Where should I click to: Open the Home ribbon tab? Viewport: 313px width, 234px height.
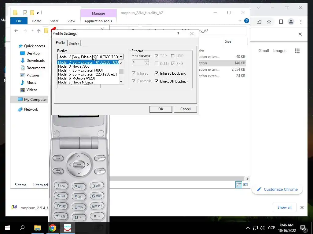coord(36,21)
